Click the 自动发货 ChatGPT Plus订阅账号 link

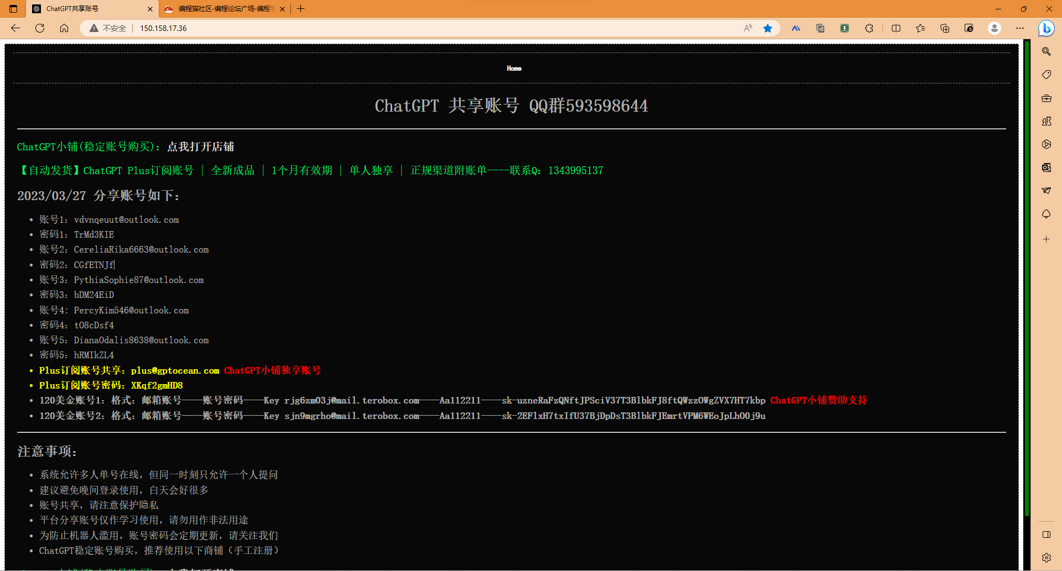point(311,170)
